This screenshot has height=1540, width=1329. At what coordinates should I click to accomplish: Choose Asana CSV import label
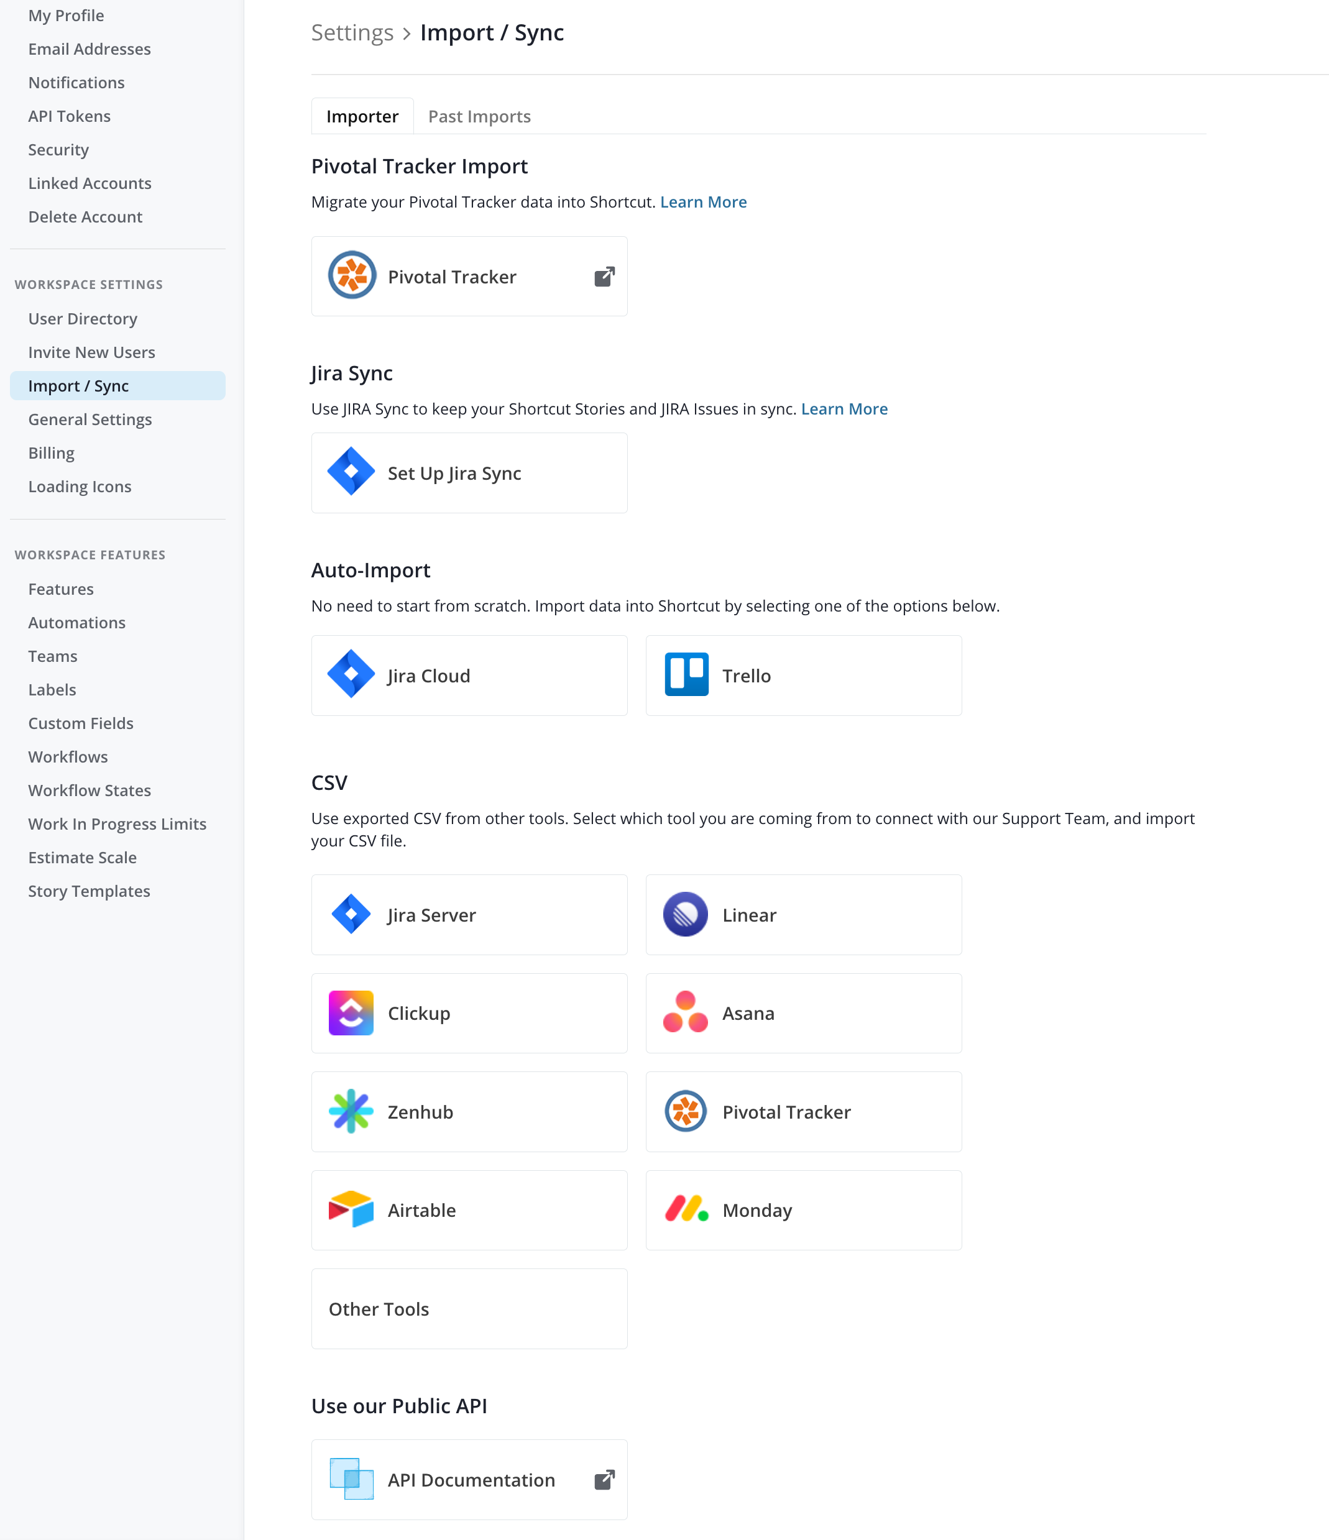748,1014
